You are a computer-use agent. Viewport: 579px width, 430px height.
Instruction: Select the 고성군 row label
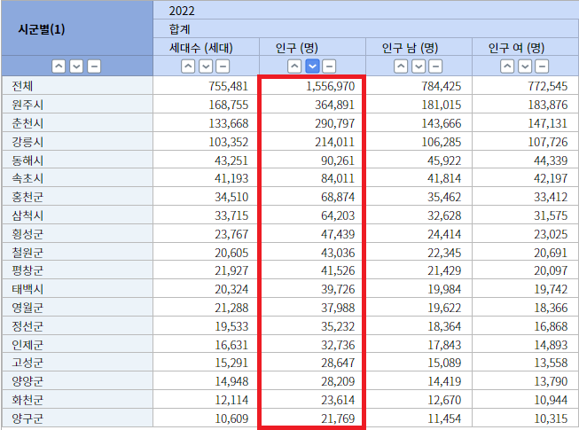(77, 363)
